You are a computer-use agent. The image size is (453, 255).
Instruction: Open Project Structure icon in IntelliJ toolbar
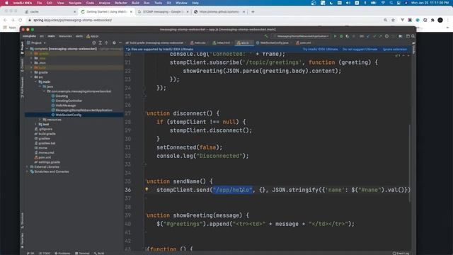coord(401,36)
